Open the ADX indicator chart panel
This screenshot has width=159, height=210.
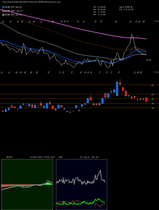click(x=81, y=185)
